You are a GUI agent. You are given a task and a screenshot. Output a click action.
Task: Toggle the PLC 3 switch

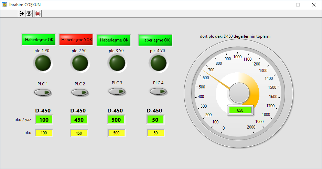point(117,92)
